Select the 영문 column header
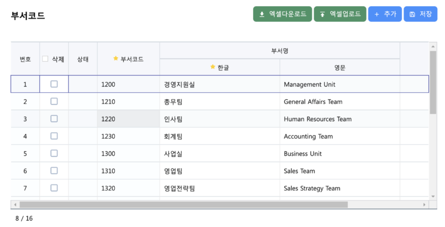This screenshot has height=227, width=445. pos(340,67)
